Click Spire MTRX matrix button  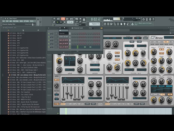100,104
